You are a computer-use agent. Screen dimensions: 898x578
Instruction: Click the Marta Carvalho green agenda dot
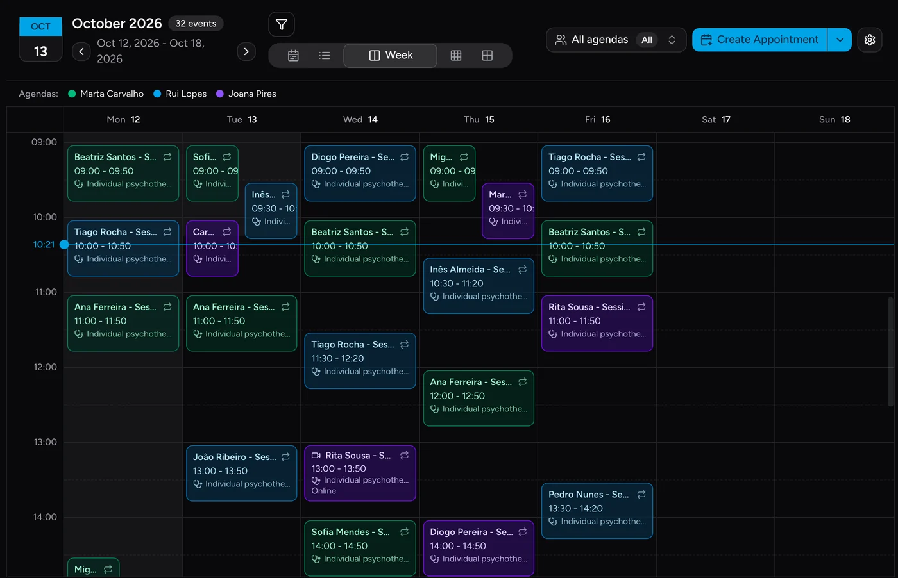pos(72,94)
